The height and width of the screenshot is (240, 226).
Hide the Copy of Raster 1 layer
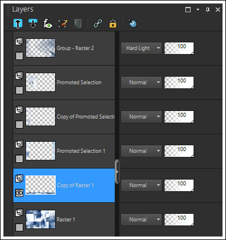pyautogui.click(x=19, y=193)
